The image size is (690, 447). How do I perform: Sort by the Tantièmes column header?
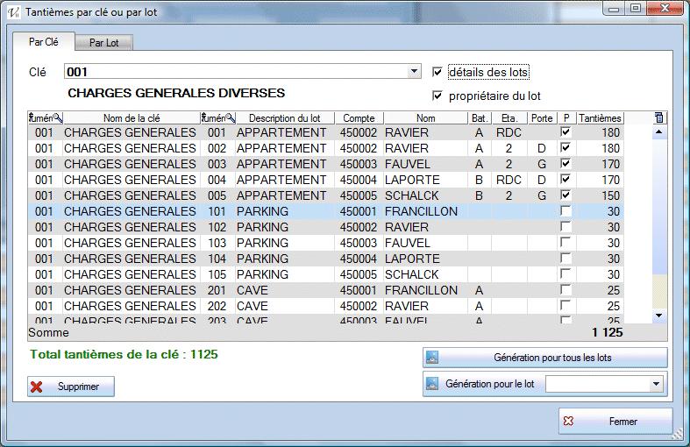pyautogui.click(x=600, y=117)
